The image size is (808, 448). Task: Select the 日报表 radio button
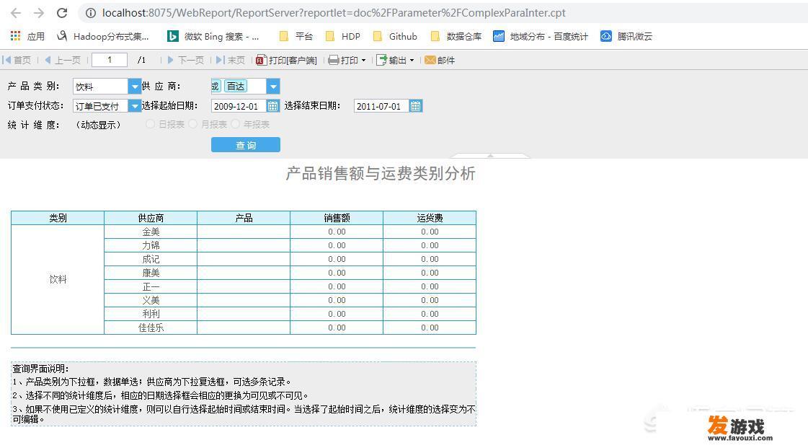tap(150, 124)
